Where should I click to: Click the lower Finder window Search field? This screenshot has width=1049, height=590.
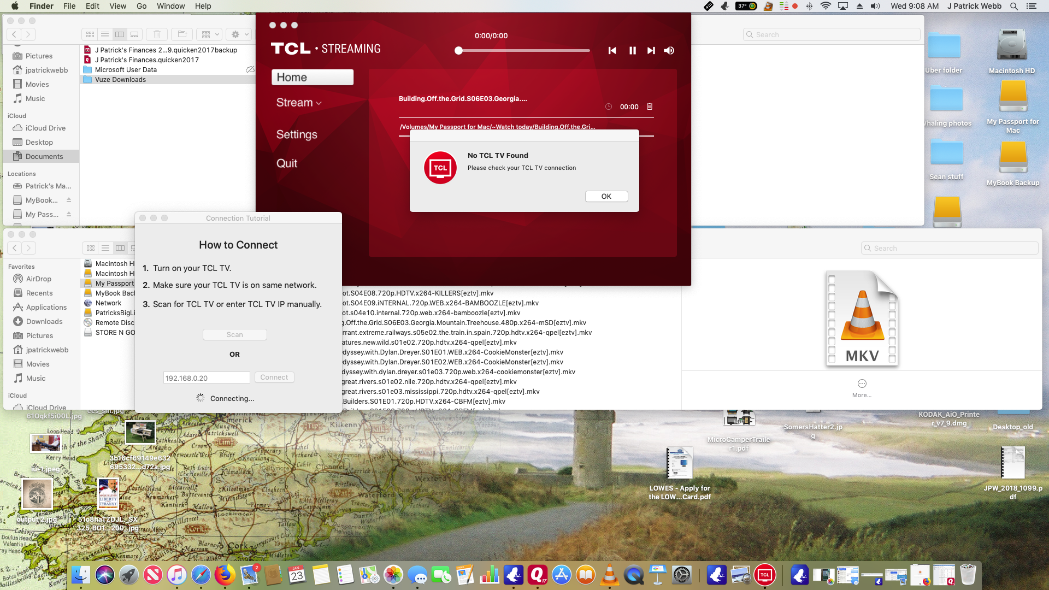click(950, 248)
